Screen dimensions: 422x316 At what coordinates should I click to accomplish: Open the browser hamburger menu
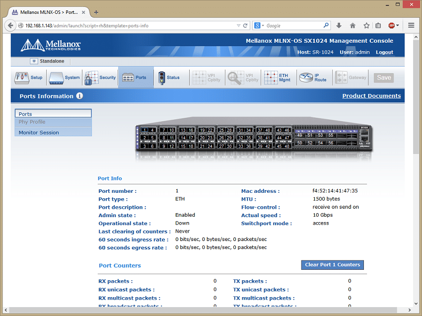click(411, 26)
